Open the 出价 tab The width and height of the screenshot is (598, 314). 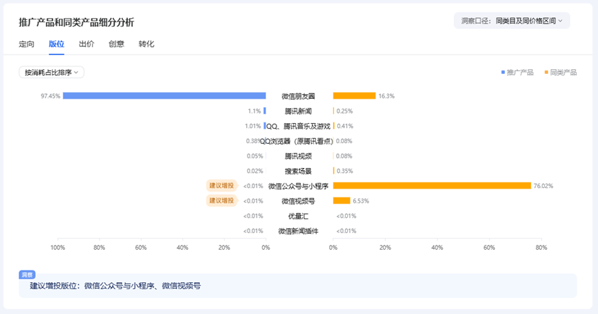coord(86,44)
